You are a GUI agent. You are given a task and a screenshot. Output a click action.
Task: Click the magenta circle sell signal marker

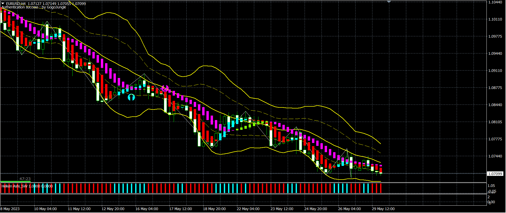click(165, 88)
